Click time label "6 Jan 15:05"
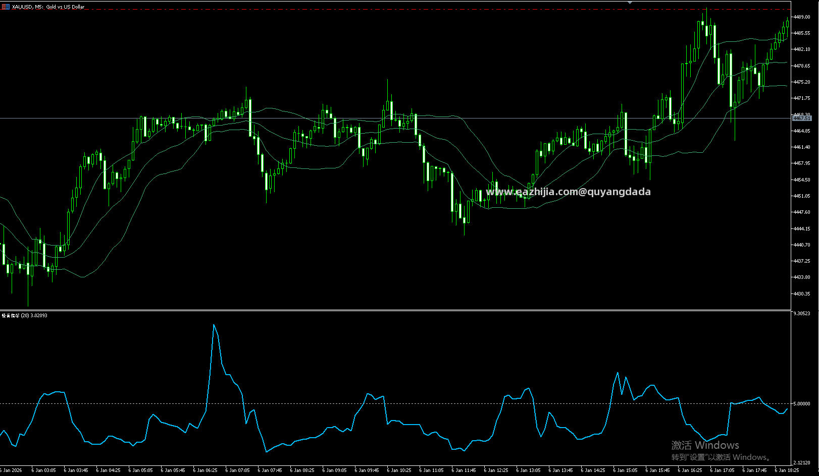 (625, 470)
